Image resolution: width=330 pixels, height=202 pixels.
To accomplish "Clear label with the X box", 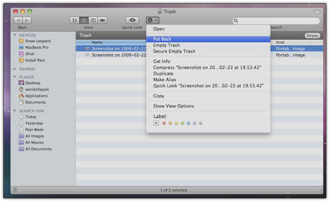I will click(x=156, y=123).
